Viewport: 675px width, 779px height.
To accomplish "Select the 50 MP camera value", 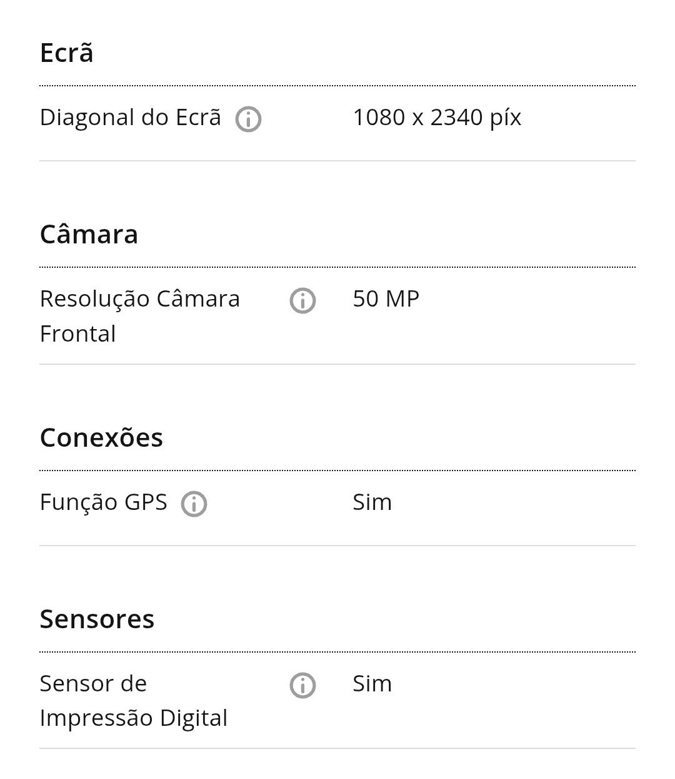I will tap(386, 298).
